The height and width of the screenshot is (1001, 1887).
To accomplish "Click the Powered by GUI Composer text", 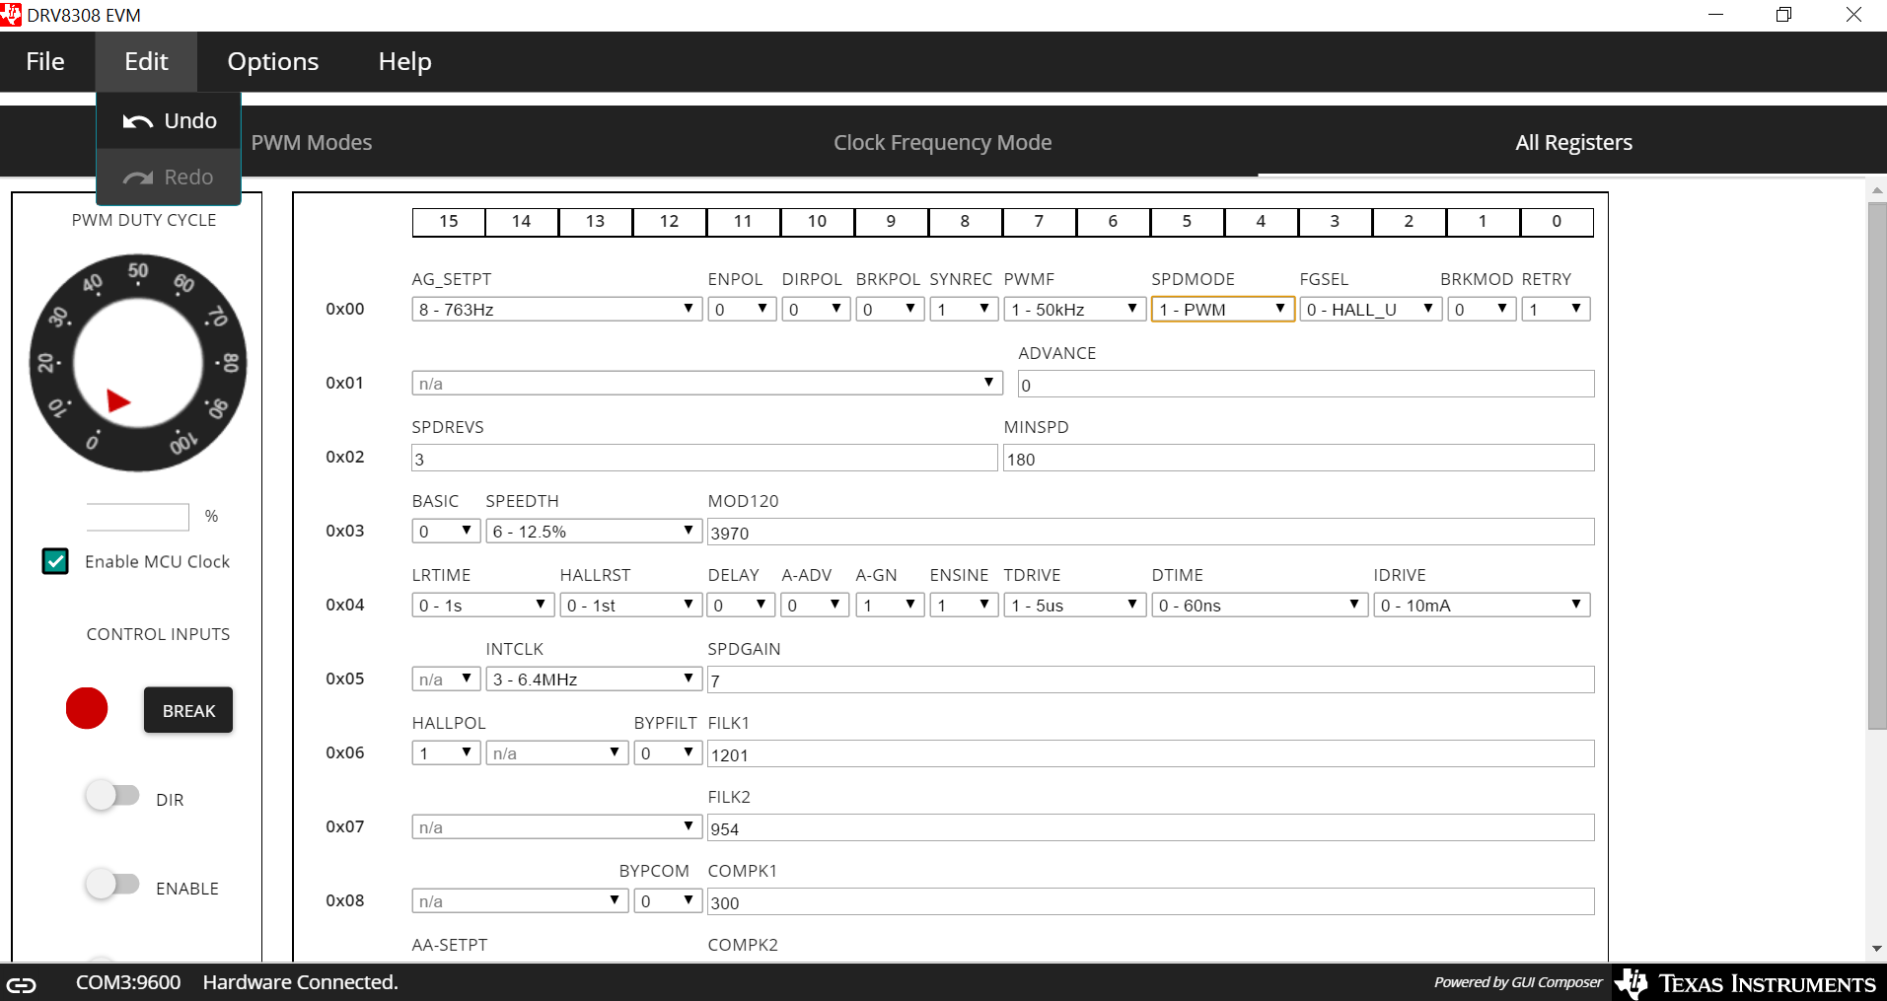I will point(1518,982).
